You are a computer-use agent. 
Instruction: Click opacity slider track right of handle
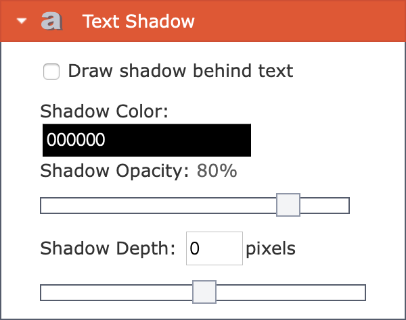(325, 206)
